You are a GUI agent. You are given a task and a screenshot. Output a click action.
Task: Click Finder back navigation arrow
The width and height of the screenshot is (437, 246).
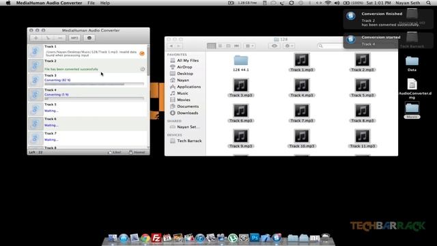[x=171, y=46]
